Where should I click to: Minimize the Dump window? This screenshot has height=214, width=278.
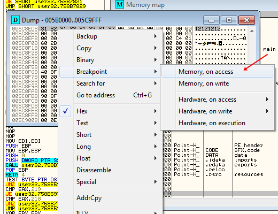pyautogui.click(x=211, y=20)
